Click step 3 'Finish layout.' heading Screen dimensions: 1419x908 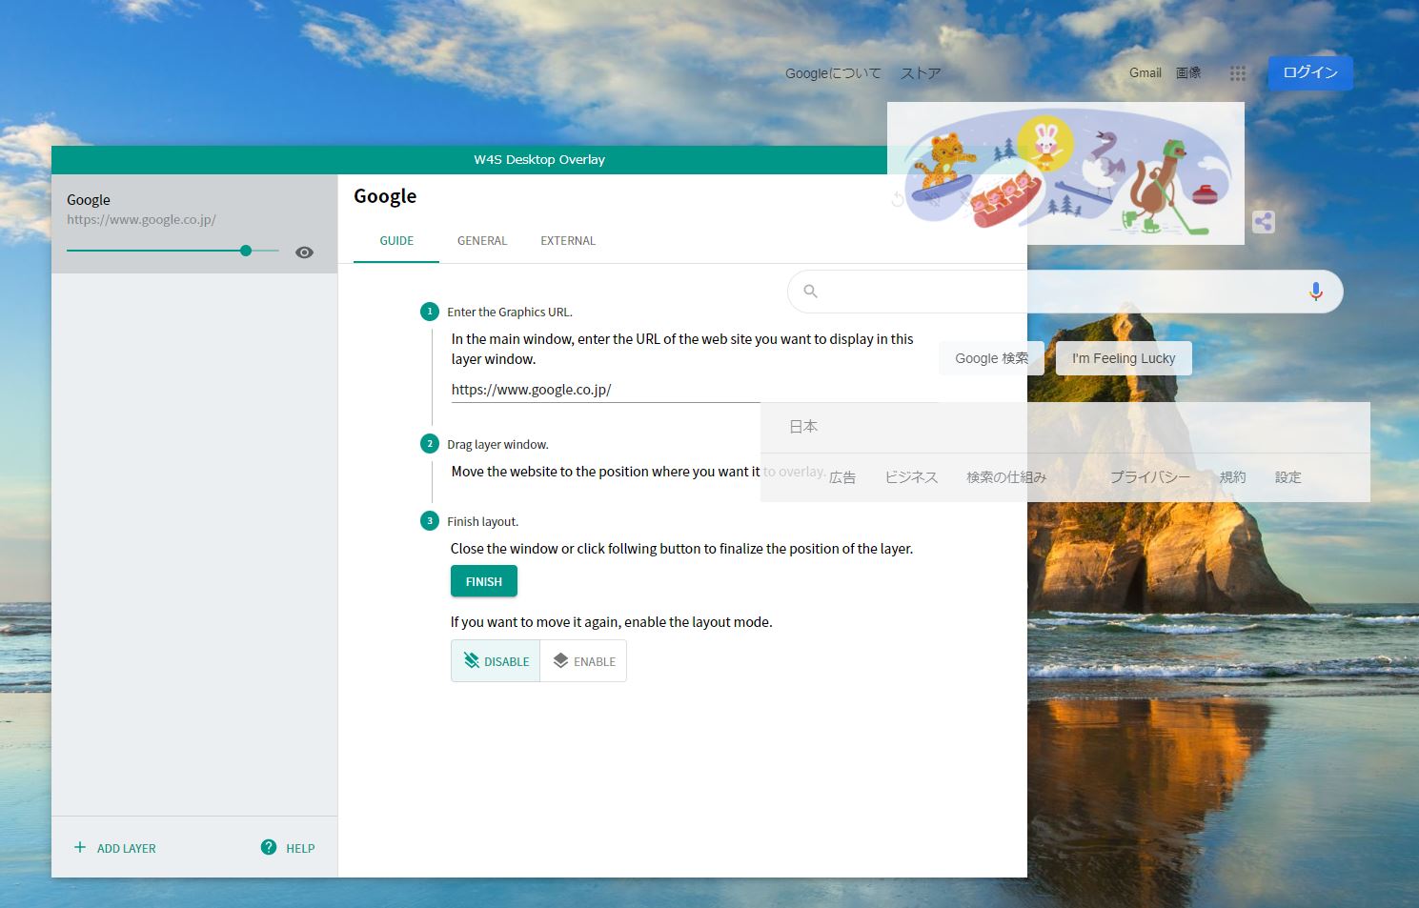pos(483,521)
